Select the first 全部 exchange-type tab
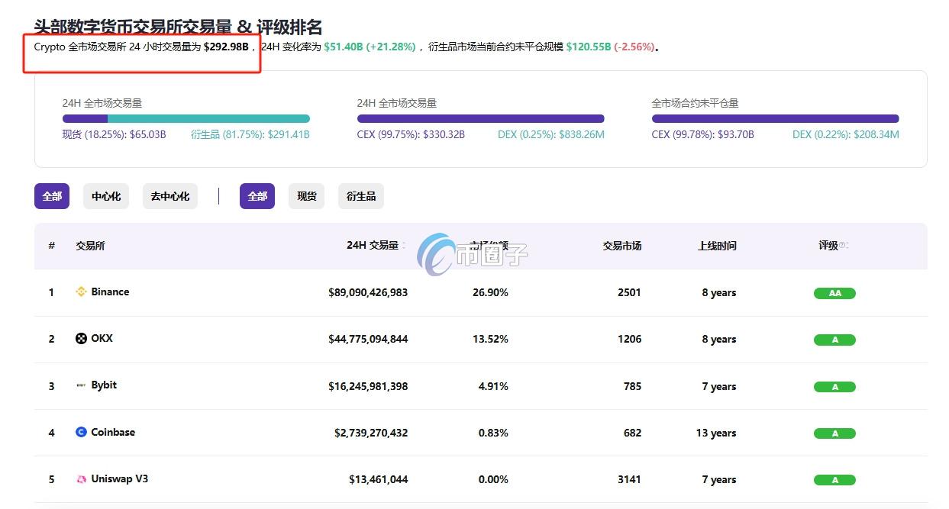This screenshot has width=949, height=509. pyautogui.click(x=51, y=195)
